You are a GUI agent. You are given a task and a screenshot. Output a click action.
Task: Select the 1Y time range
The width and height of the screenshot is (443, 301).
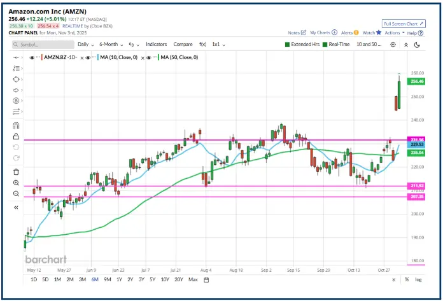click(x=118, y=279)
